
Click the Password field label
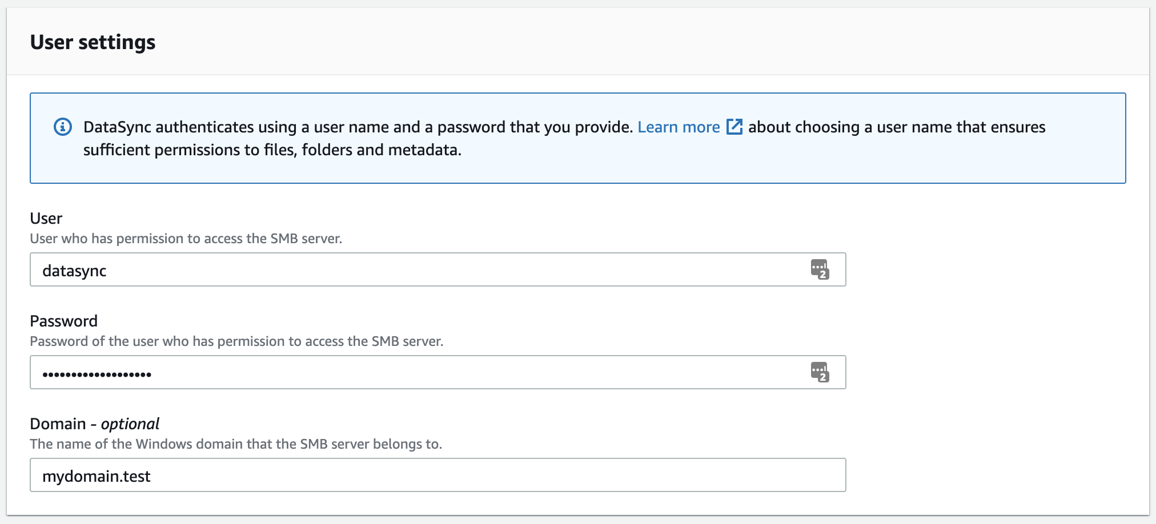point(64,321)
